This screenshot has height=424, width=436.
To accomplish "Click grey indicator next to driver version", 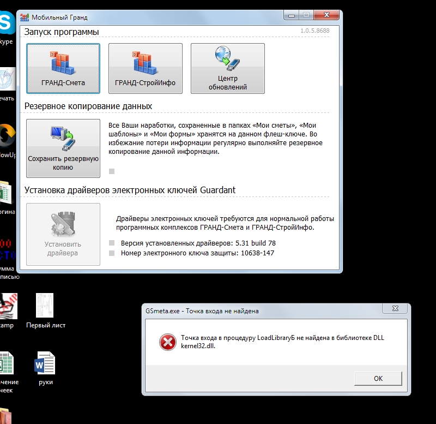I will click(112, 243).
